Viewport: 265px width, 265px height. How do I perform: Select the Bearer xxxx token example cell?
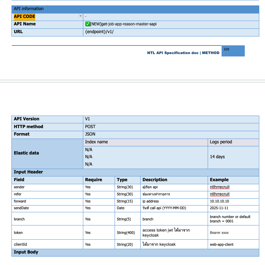219,233
